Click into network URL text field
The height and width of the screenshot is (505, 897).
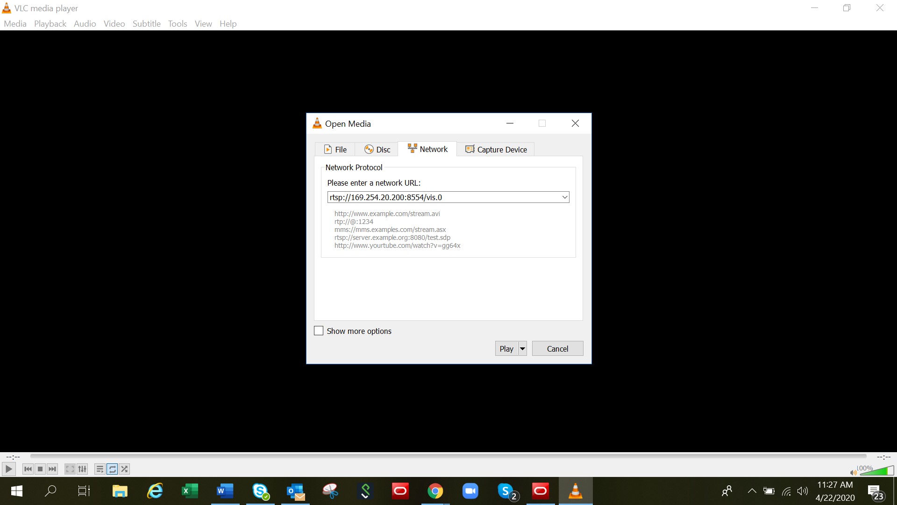444,197
